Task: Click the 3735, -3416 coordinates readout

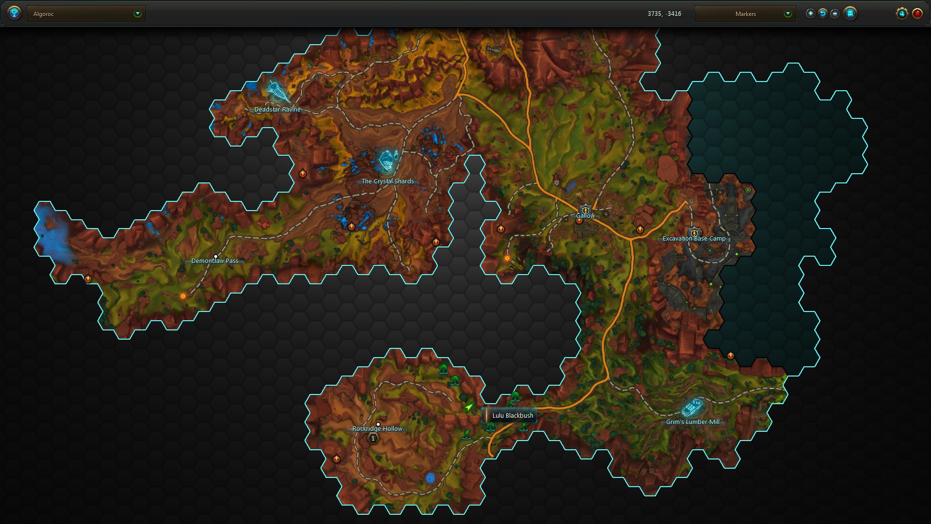Action: (664, 14)
